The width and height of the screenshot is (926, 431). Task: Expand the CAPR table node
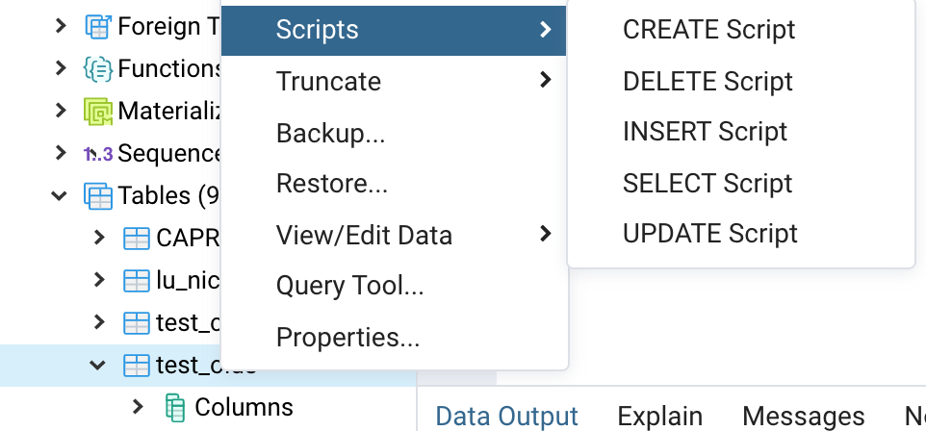99,238
